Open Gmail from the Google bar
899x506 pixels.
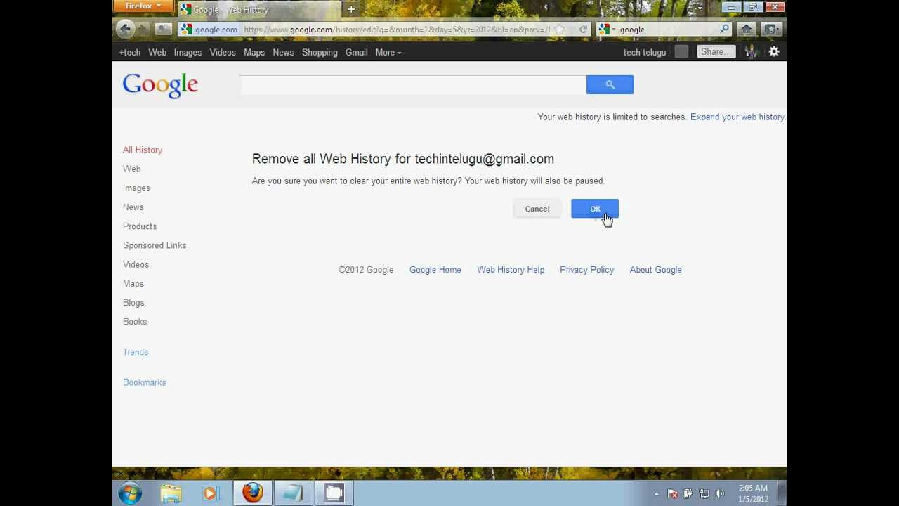356,52
